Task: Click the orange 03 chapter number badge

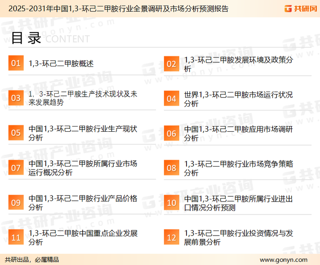Action: [16, 98]
